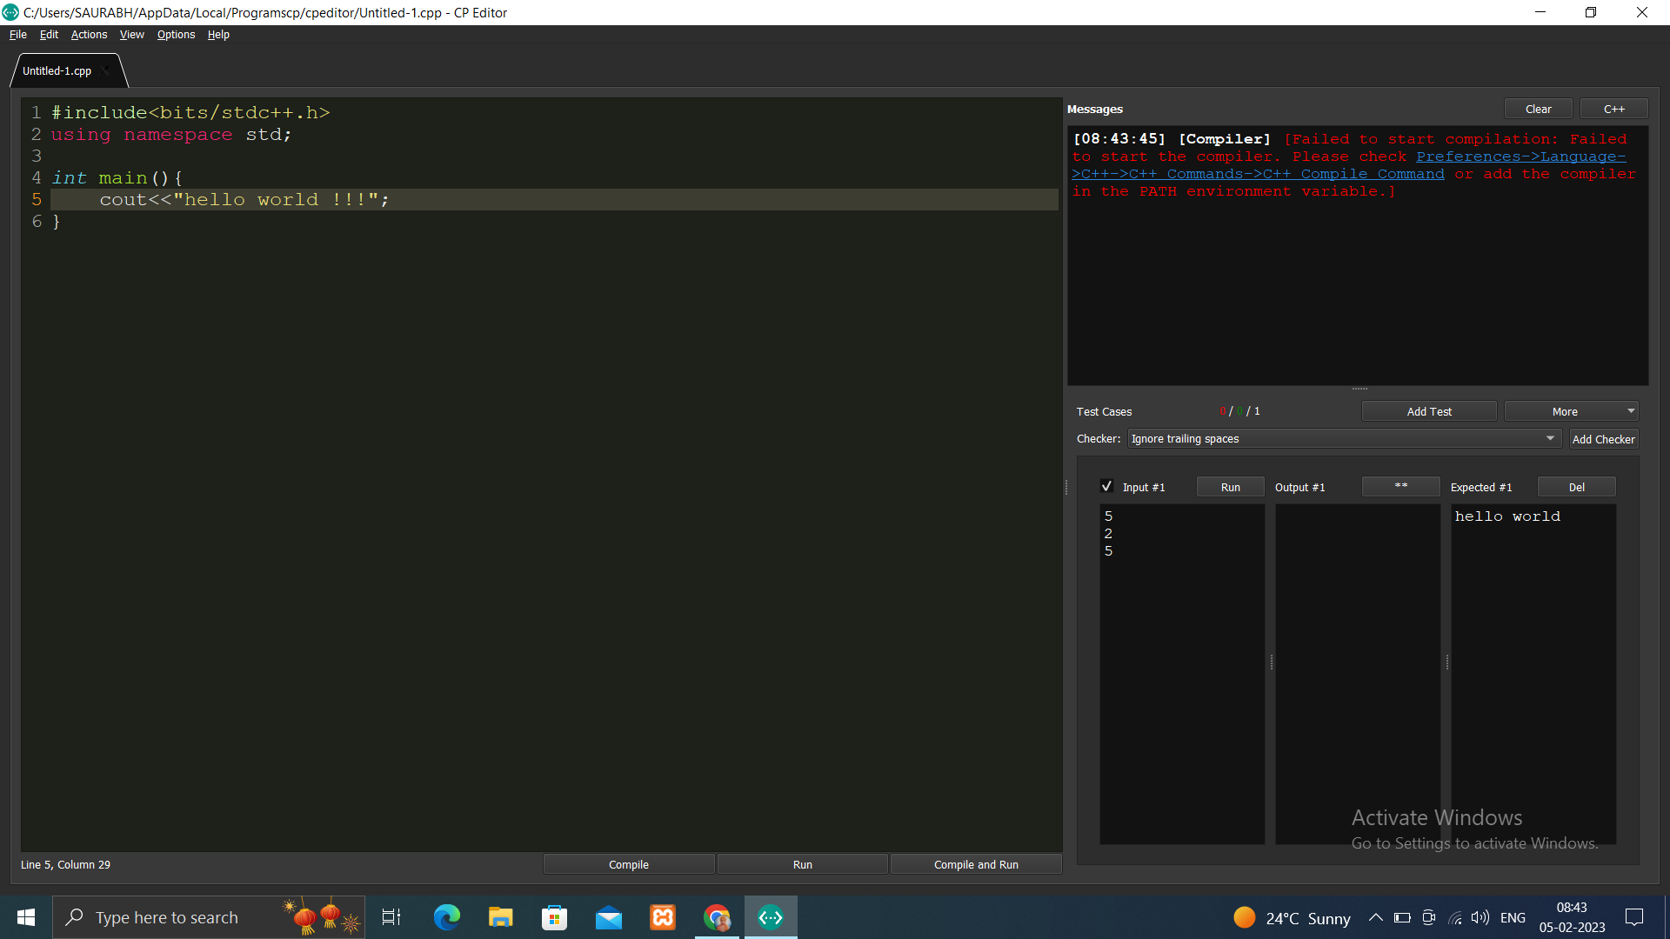
Task: Uncheck the Input #1 test case checkbox
Action: coord(1107,486)
